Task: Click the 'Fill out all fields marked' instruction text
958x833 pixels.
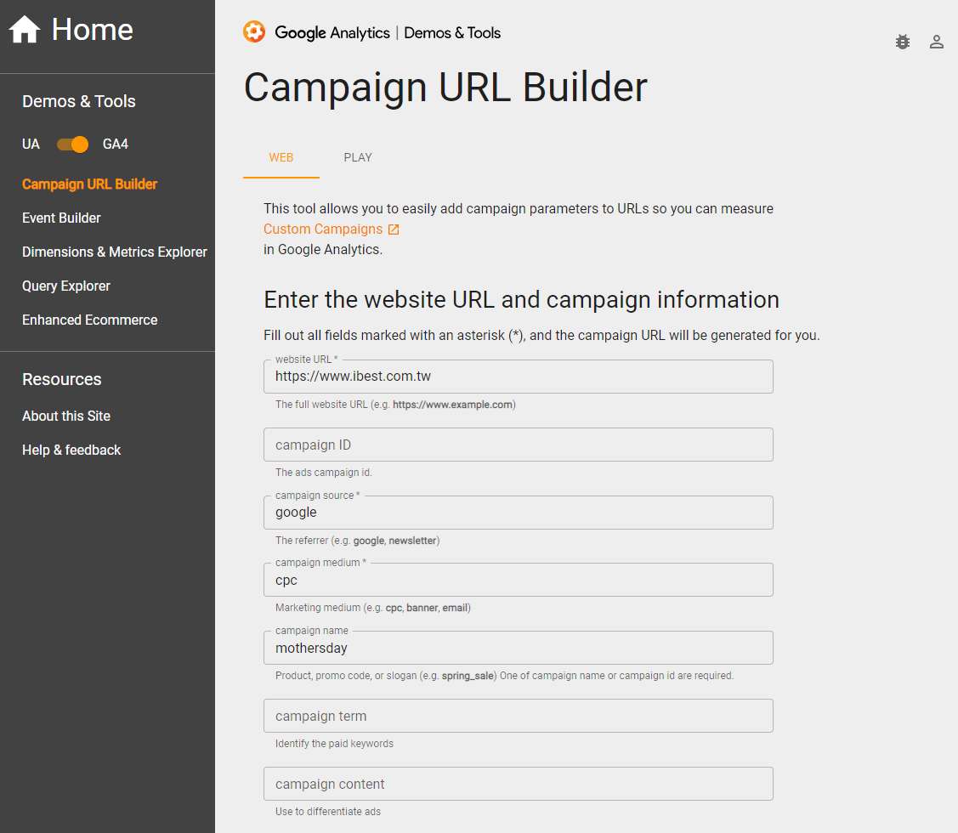Action: click(x=541, y=336)
